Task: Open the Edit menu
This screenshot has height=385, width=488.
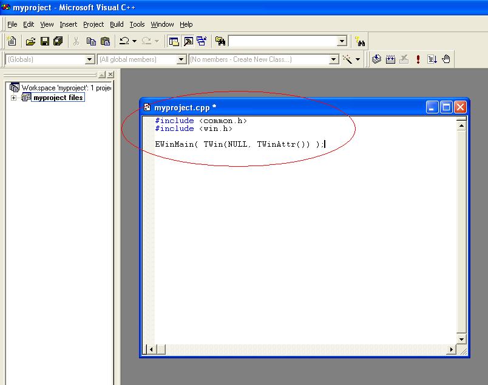Action: coord(29,24)
